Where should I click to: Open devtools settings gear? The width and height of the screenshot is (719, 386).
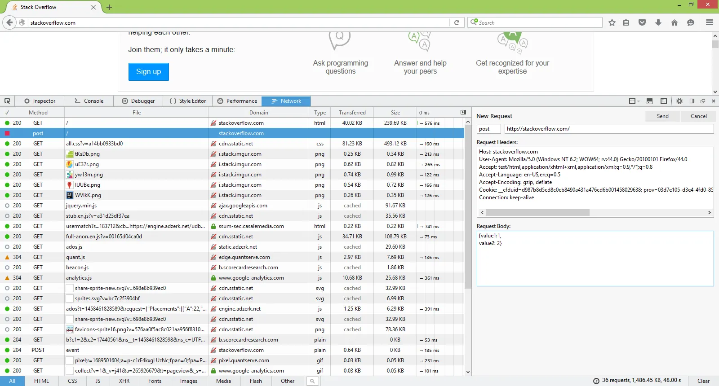click(679, 101)
